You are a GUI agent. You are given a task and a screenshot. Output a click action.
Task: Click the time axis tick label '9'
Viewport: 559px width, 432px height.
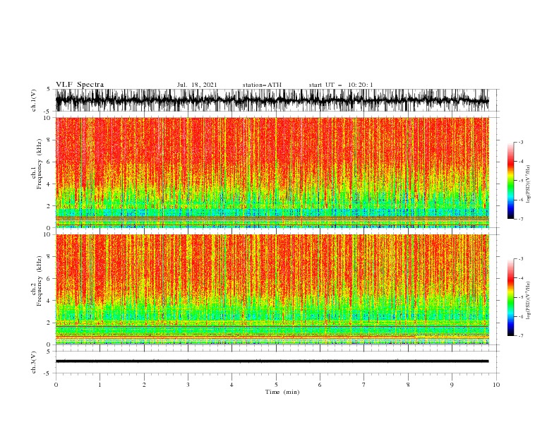[x=452, y=385]
